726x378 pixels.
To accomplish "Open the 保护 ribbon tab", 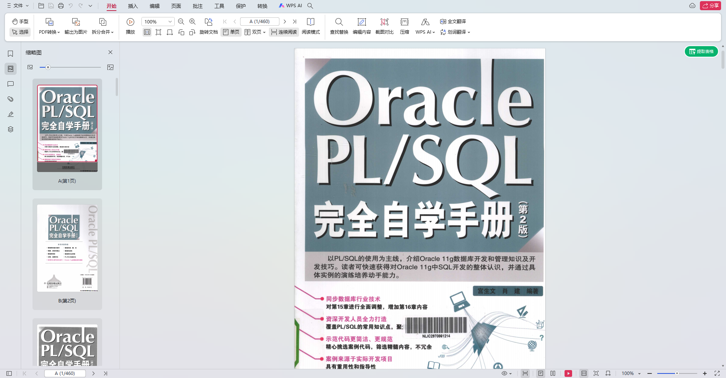I will [x=240, y=6].
